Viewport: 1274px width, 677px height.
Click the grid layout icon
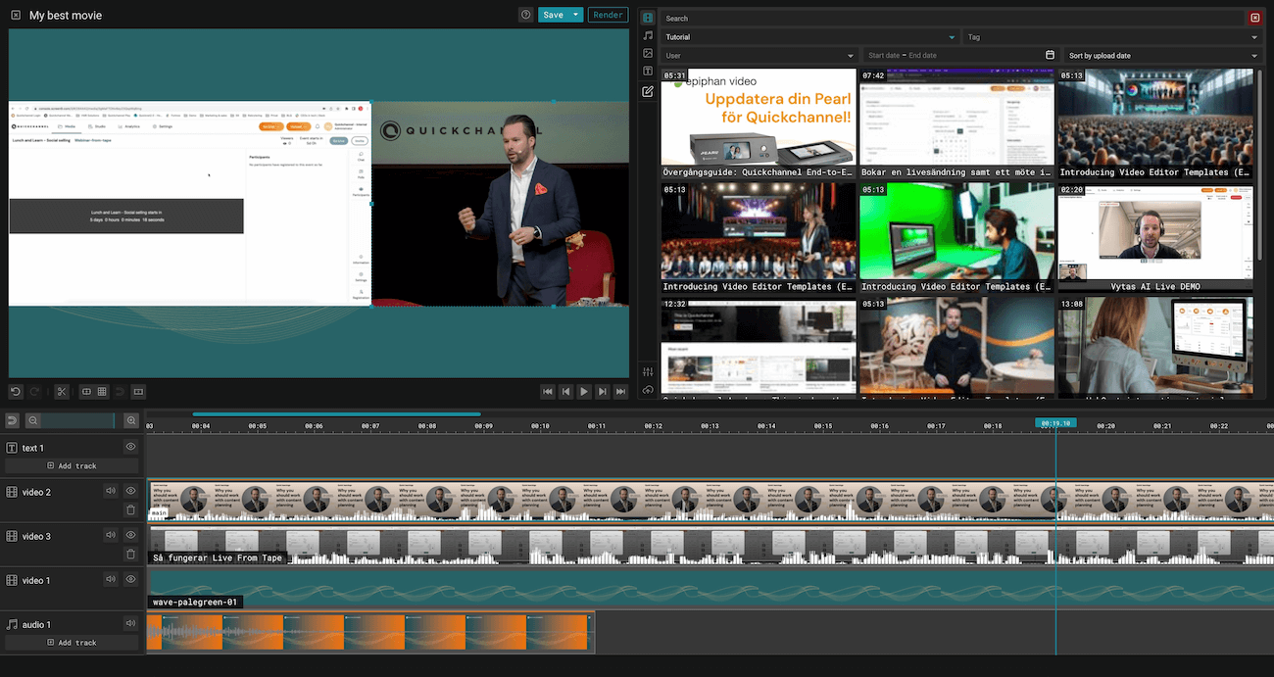click(x=102, y=391)
